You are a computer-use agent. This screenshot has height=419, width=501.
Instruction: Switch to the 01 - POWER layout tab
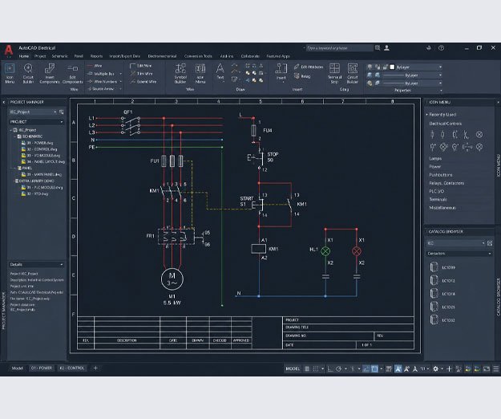[x=41, y=368]
